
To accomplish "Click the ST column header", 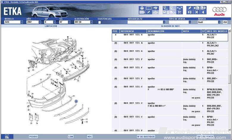I will coord(203,31).
